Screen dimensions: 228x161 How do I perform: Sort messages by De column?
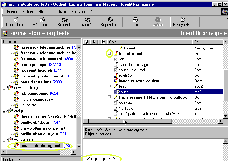coord(208,42)
